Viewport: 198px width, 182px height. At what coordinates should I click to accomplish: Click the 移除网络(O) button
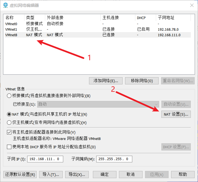pos(142,81)
